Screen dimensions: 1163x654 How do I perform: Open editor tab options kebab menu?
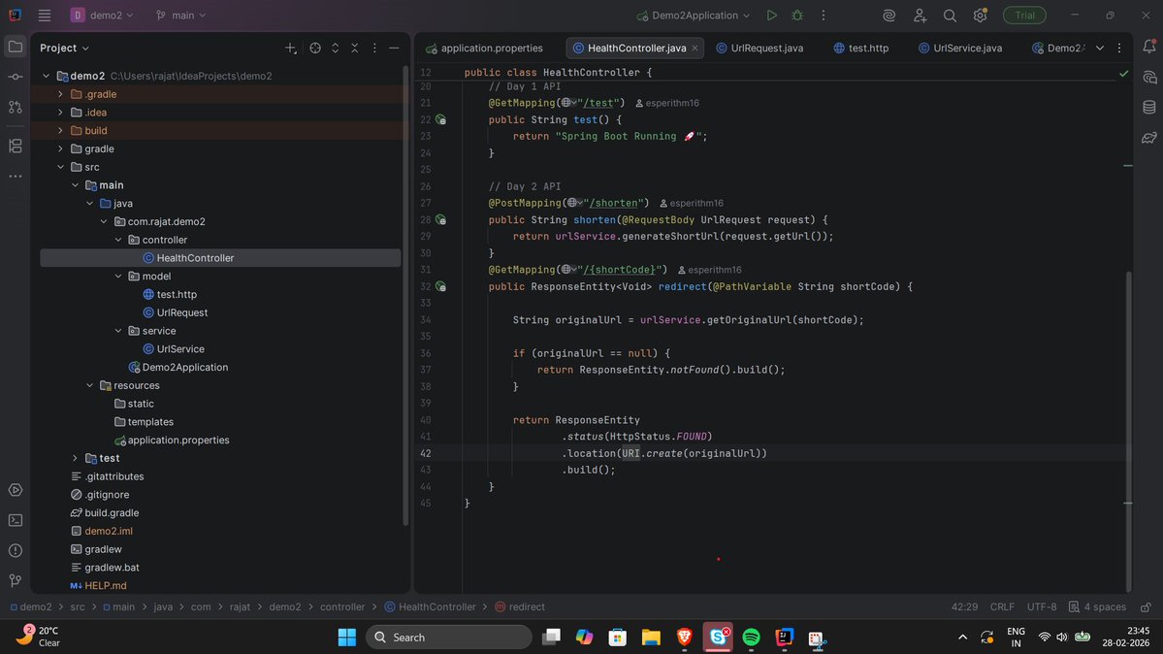click(x=1119, y=48)
